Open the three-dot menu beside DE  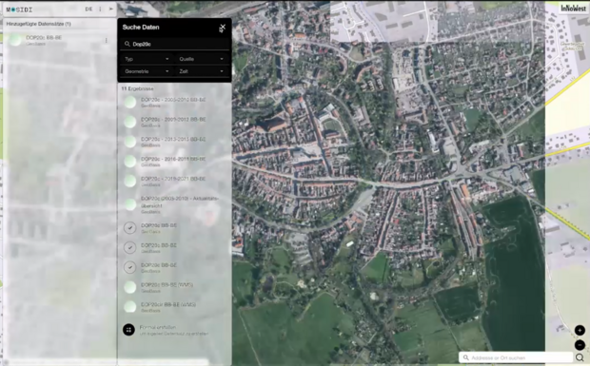pyautogui.click(x=100, y=9)
